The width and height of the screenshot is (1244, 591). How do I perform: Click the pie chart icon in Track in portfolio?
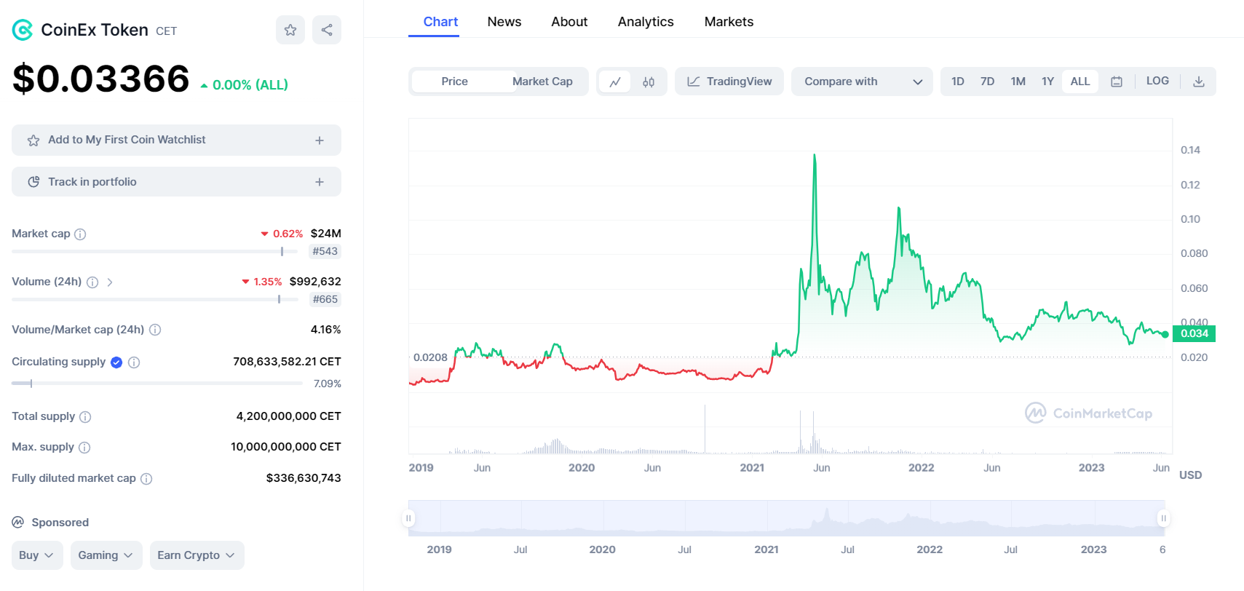click(33, 182)
